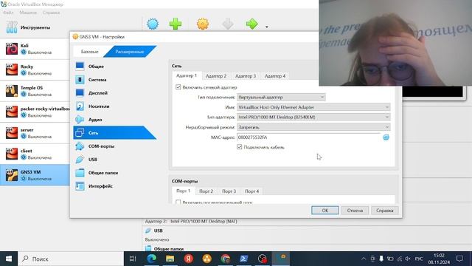
Task: Open Microsoft Edge from the taskbar
Action: (x=151, y=259)
